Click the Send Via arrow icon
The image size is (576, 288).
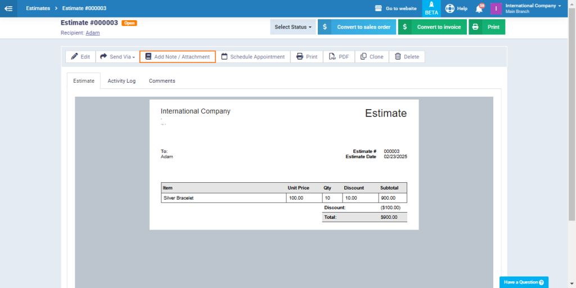pyautogui.click(x=103, y=57)
